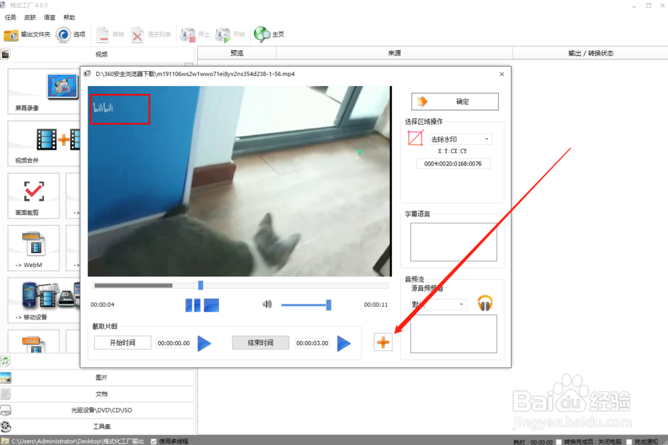The width and height of the screenshot is (668, 445).
Task: Click the 开始时间 start time button
Action: (x=122, y=342)
